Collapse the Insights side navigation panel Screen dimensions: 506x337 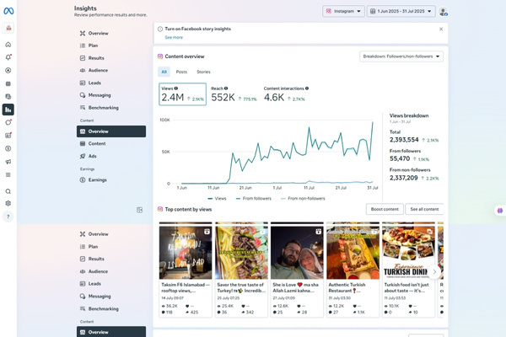[x=140, y=210]
